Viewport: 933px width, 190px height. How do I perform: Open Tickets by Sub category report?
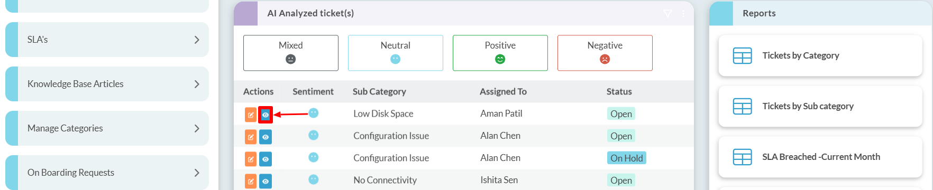pos(820,106)
